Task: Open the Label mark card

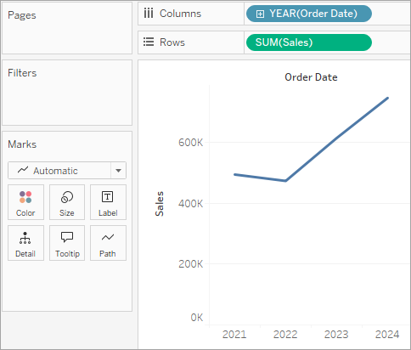Action: 108,202
